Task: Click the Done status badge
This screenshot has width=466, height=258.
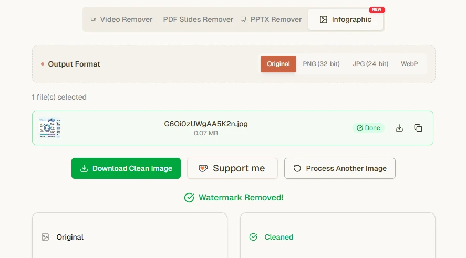Action: click(368, 128)
